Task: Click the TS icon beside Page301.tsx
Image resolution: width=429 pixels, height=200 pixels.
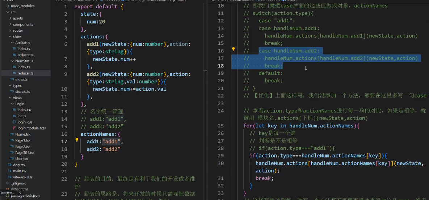Action: point(12,152)
